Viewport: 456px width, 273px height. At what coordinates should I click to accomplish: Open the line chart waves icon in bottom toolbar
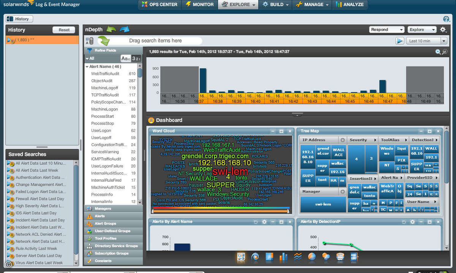[298, 257]
